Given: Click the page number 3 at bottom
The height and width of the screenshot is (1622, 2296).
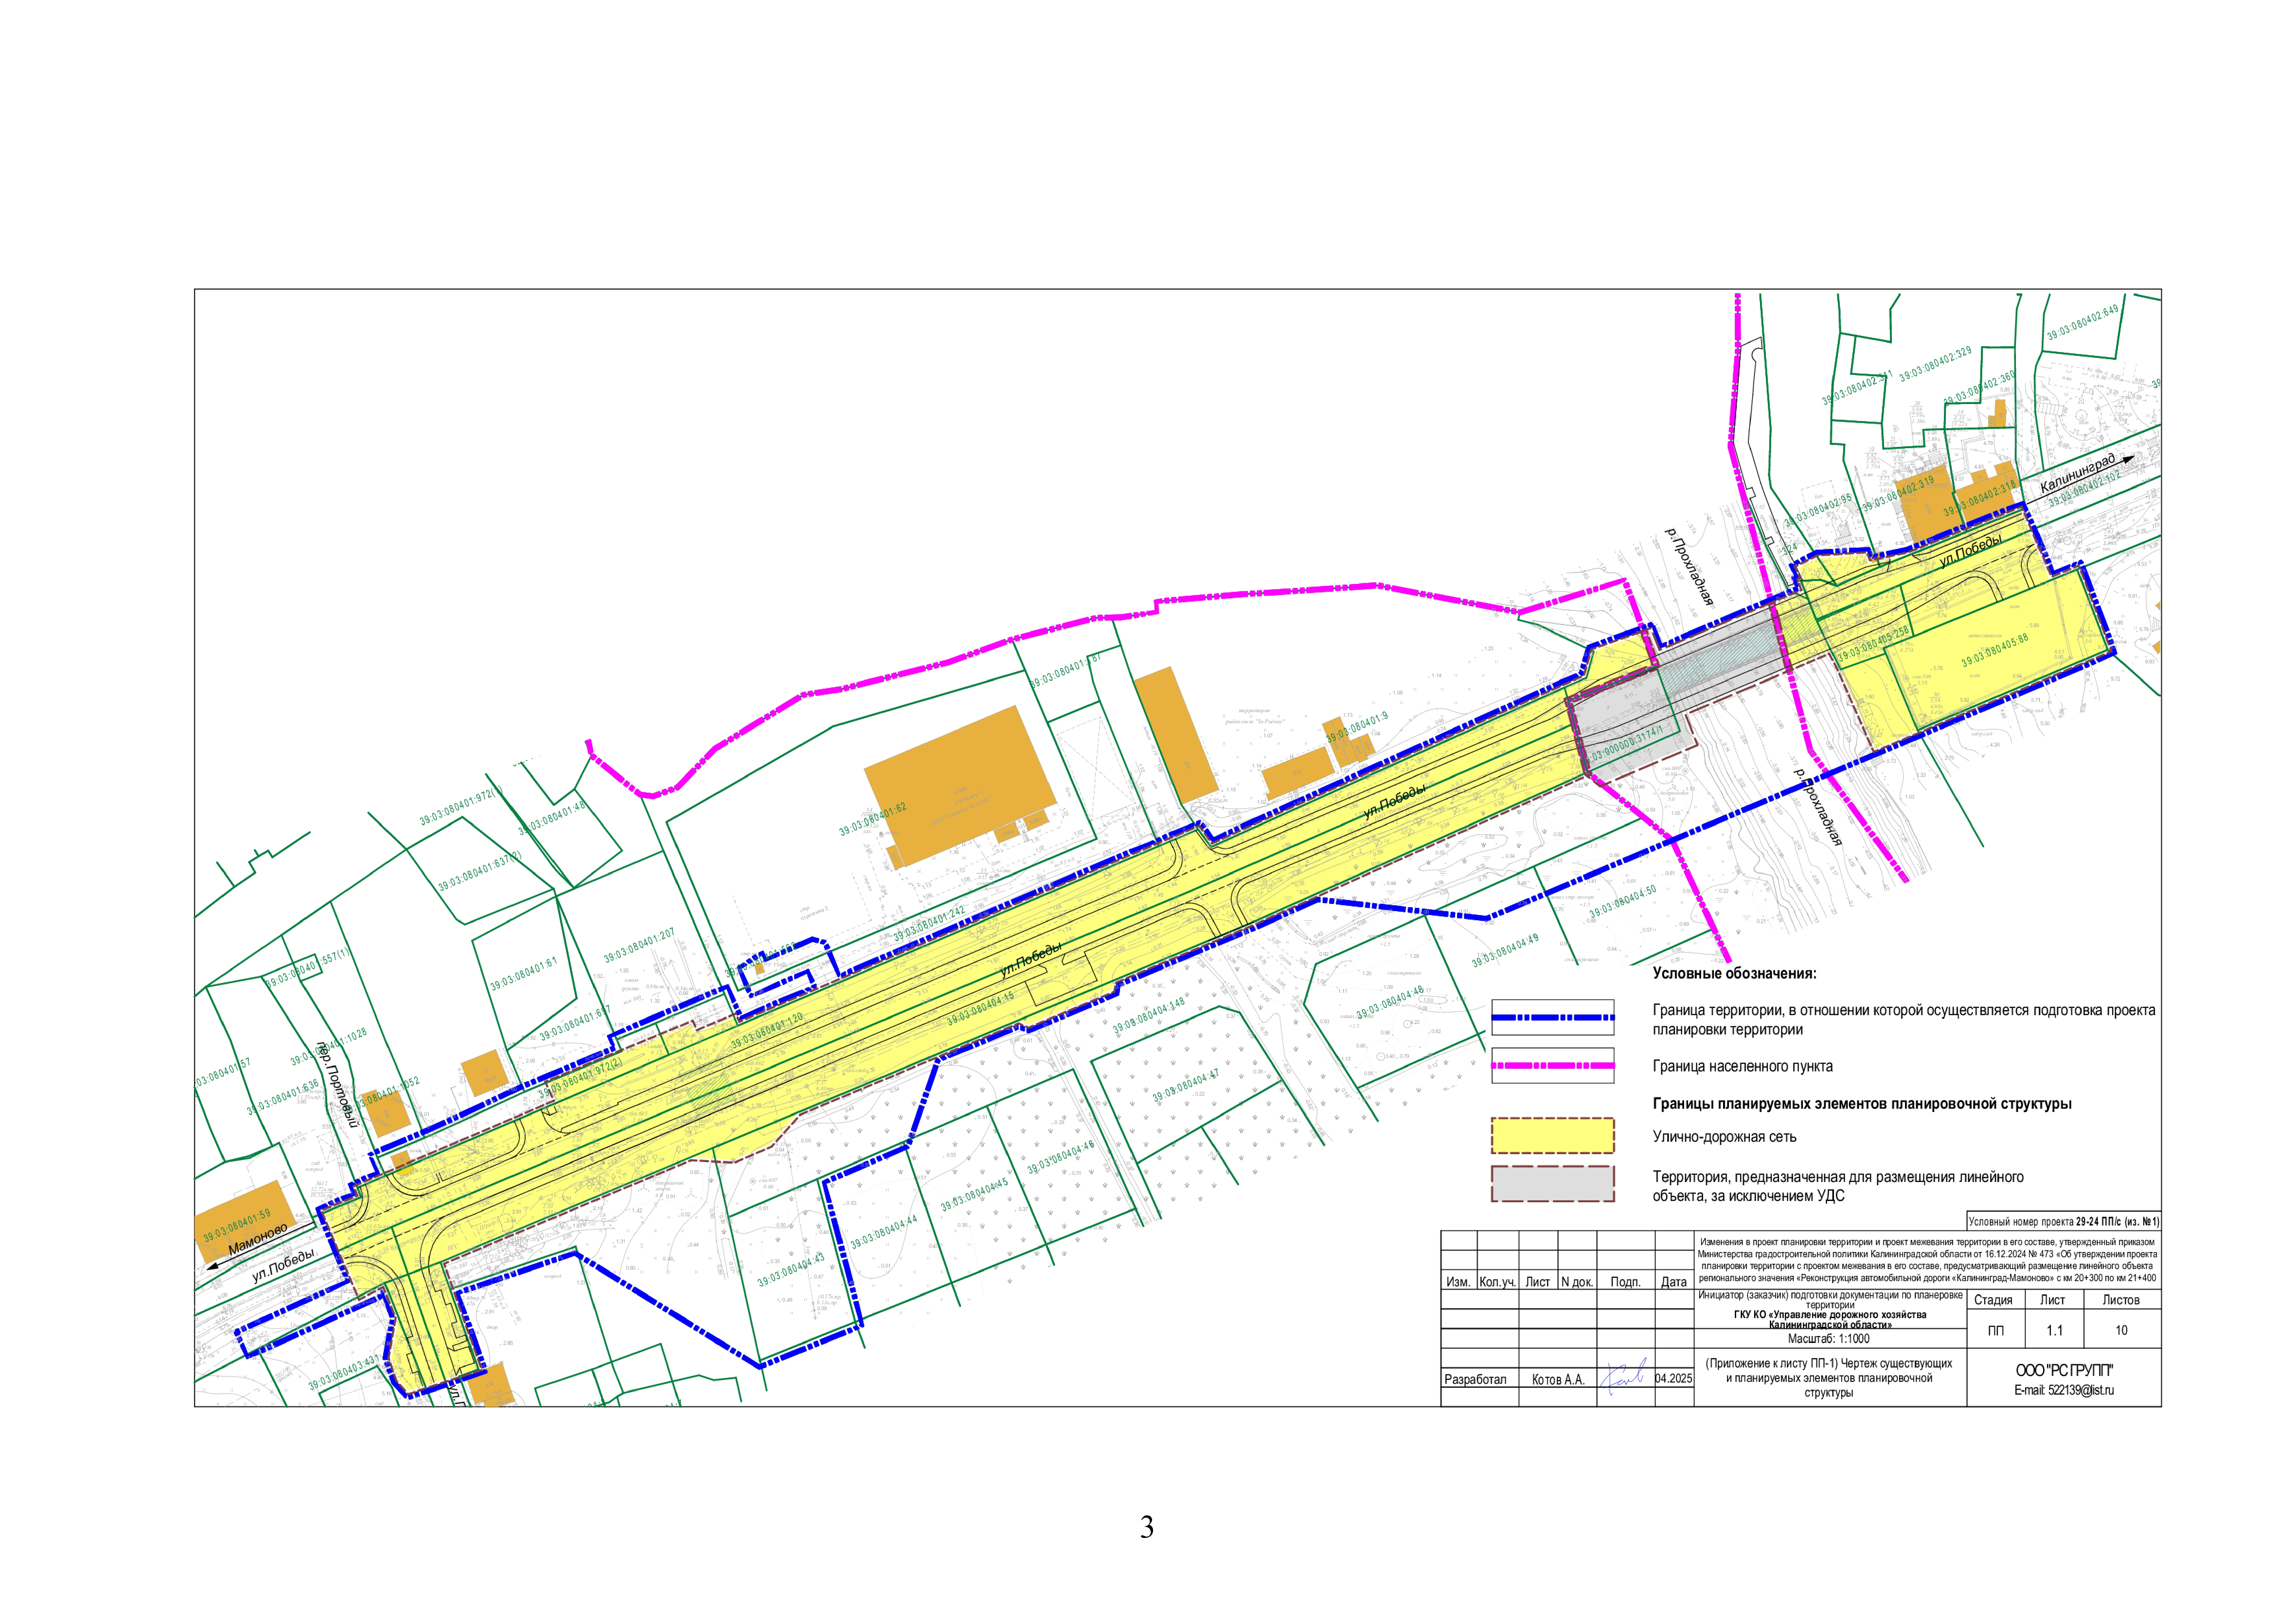Looking at the screenshot, I should point(1147,1527).
